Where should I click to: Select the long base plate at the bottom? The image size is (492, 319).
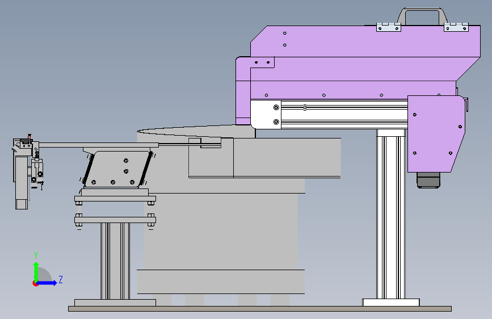[x=260, y=309]
